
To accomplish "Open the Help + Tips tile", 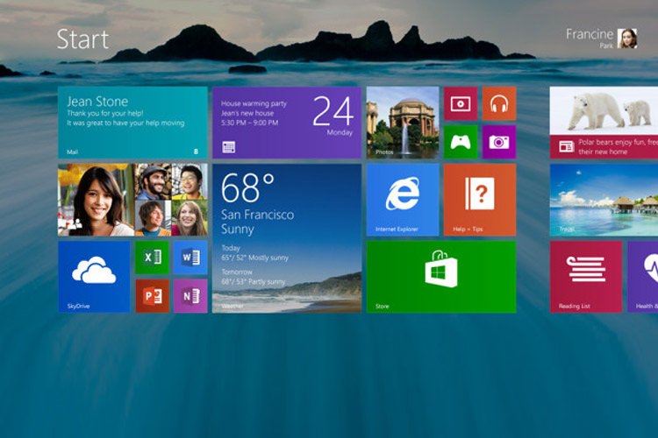I will pyautogui.click(x=480, y=200).
